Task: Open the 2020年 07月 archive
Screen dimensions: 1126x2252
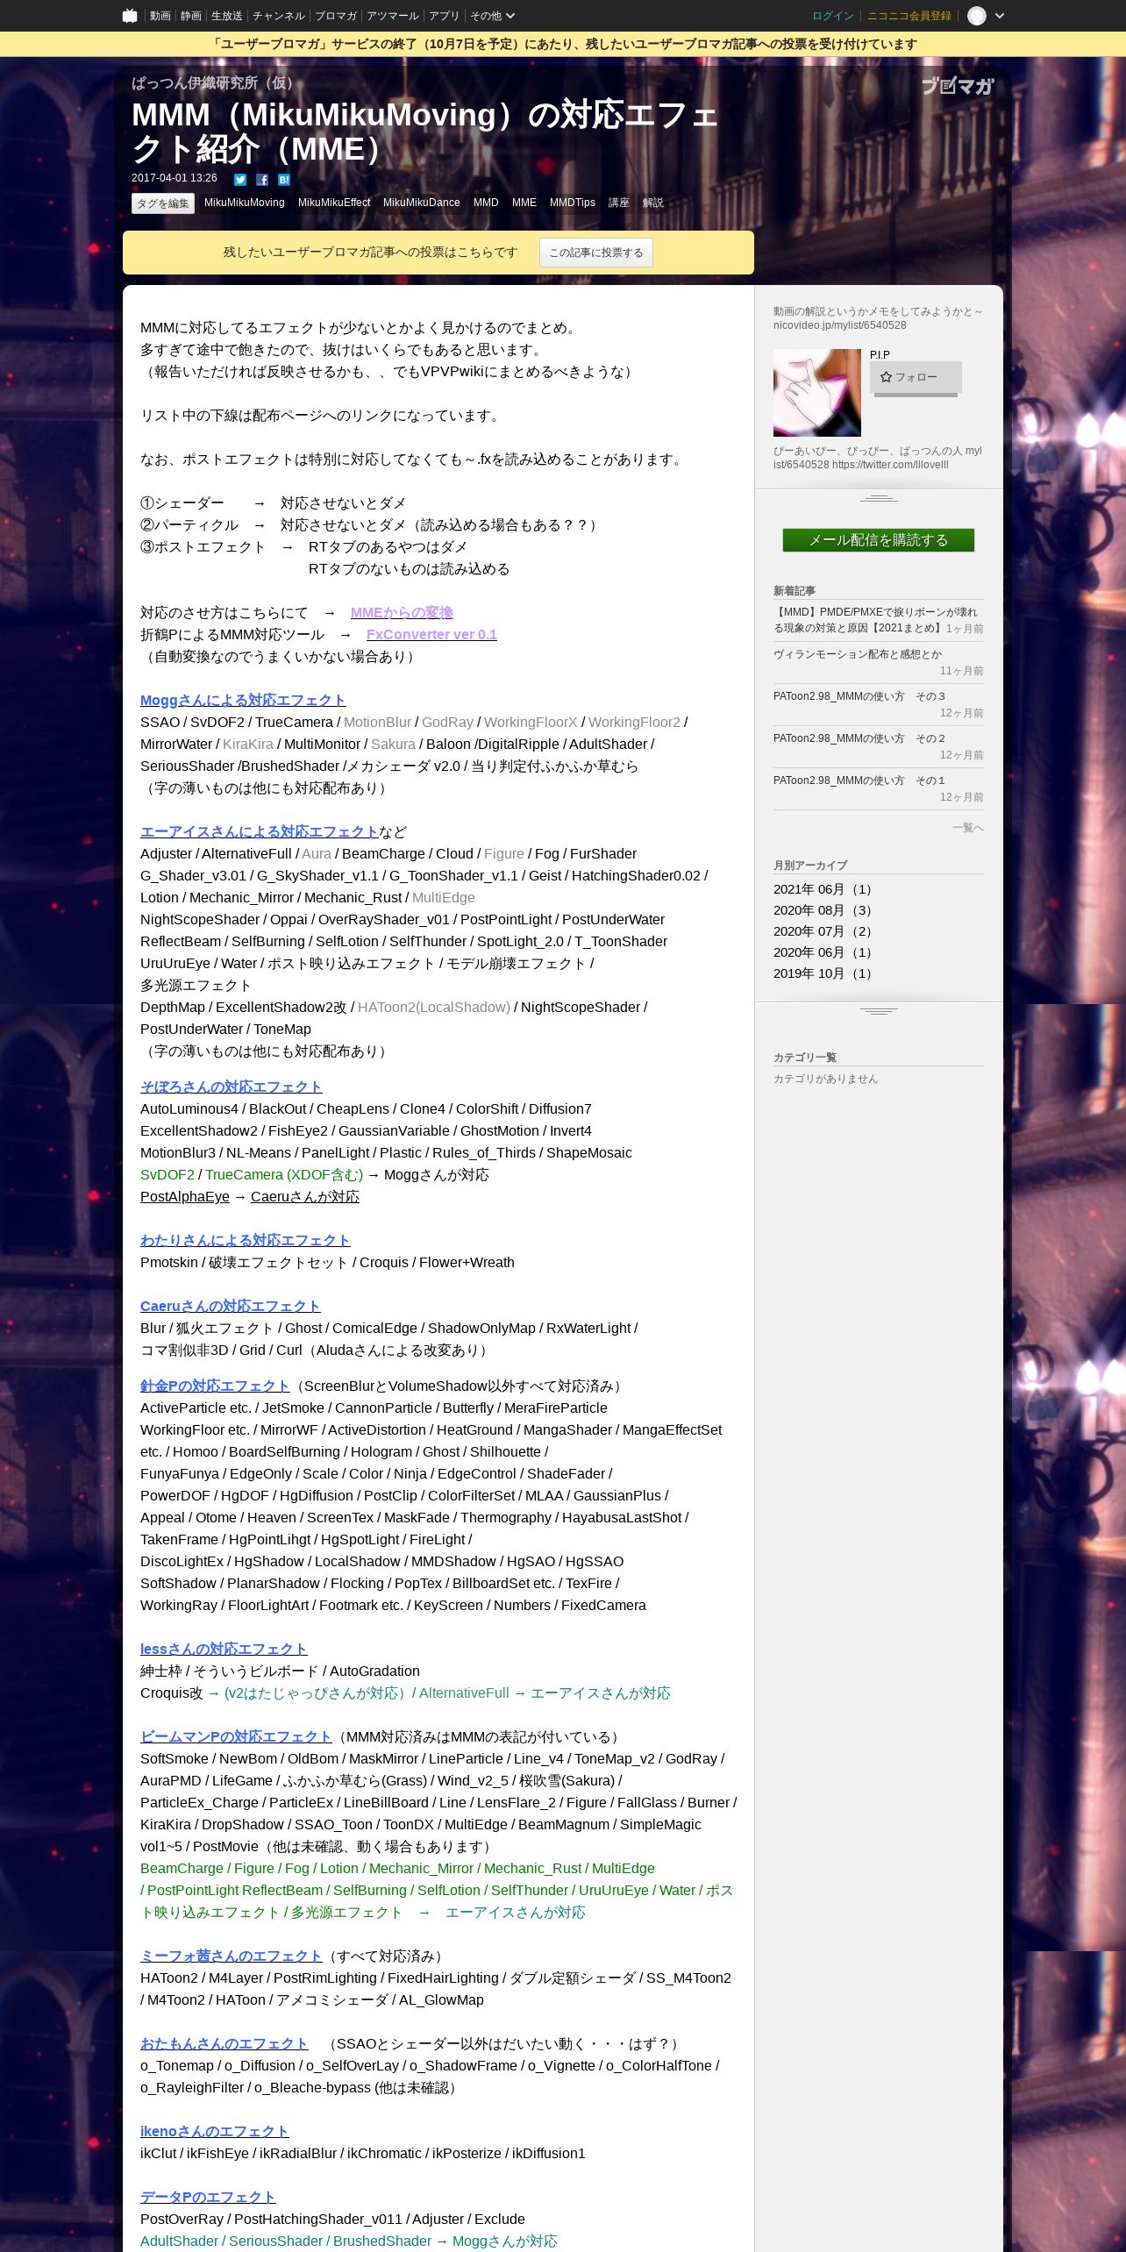Action: 824,931
